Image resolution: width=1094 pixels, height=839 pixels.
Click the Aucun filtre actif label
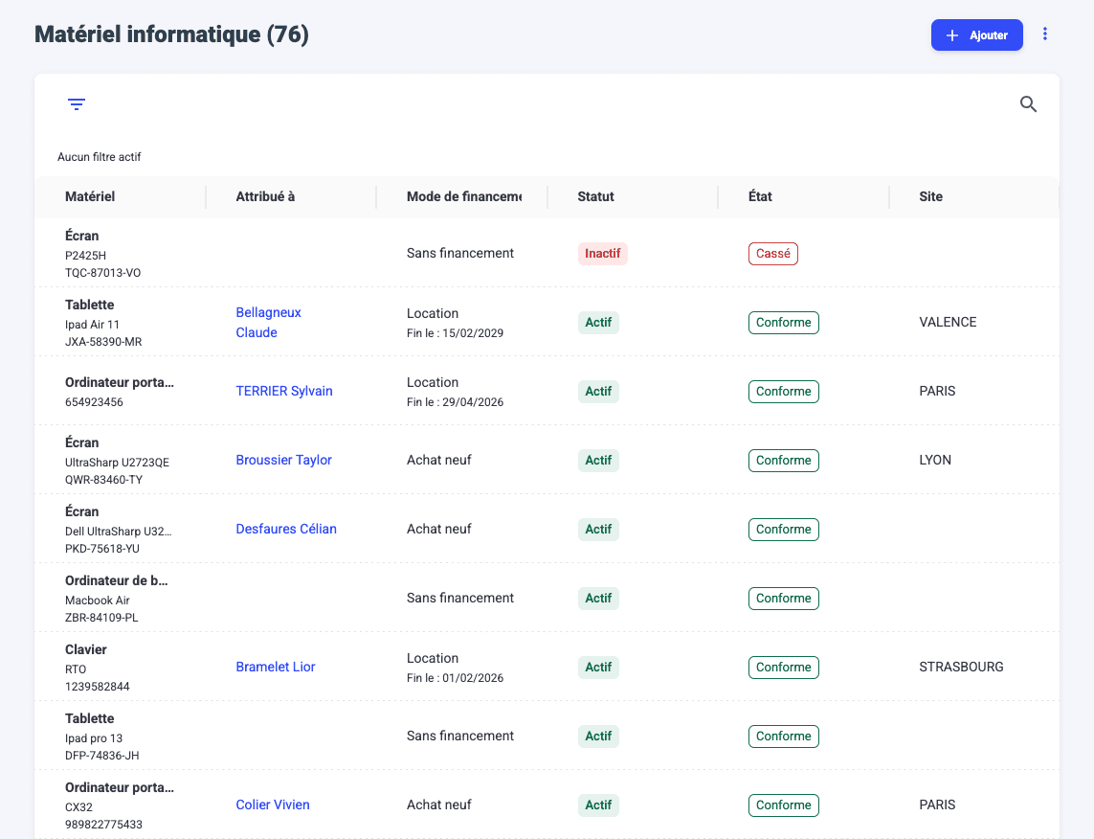click(x=100, y=157)
